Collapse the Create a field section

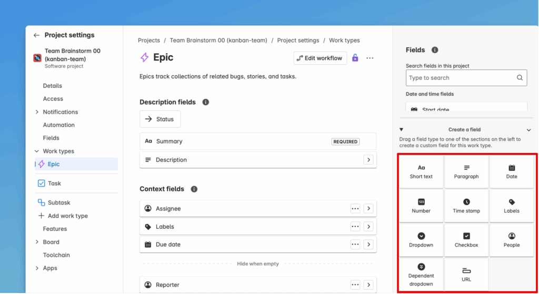point(529,129)
